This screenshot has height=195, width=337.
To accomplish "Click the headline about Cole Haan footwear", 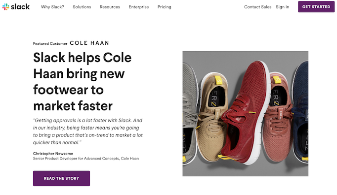I will 83,82.
